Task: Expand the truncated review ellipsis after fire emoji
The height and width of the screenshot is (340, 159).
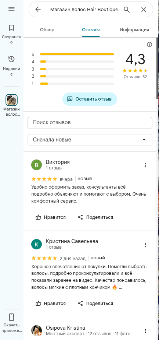Action: [120, 288]
